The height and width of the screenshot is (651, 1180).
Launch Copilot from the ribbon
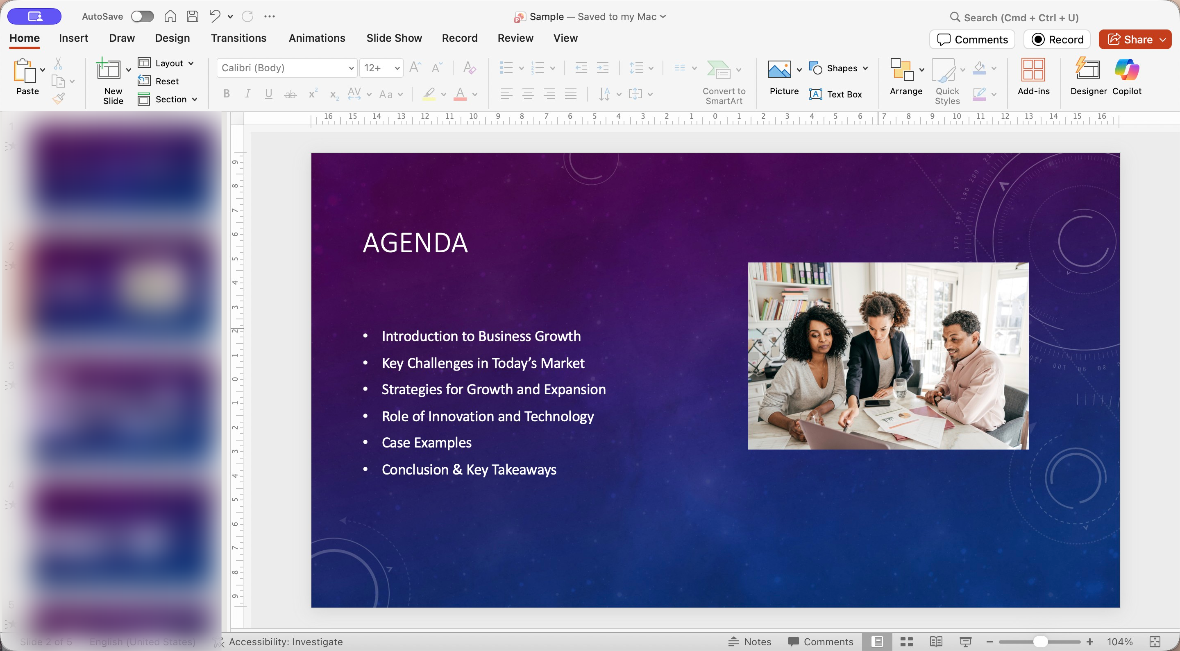click(1127, 76)
